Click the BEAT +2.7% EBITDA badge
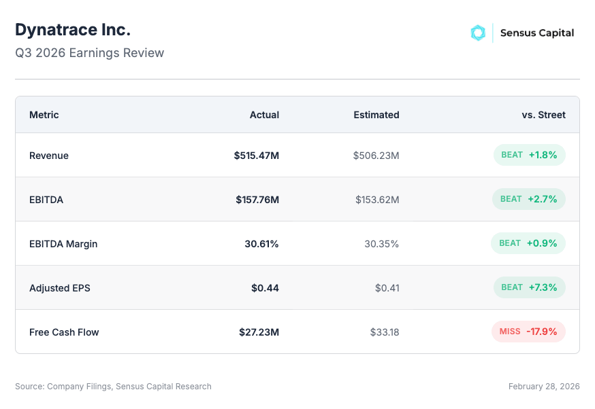The height and width of the screenshot is (409, 595). coord(529,199)
